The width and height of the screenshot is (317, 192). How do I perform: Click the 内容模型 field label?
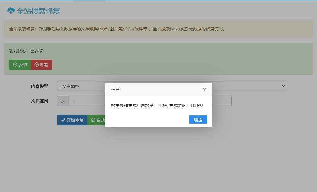tap(40, 86)
